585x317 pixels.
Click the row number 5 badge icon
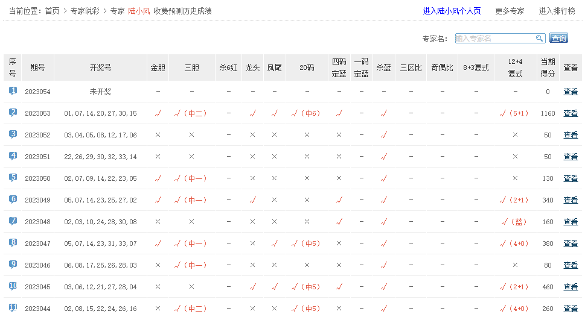13,178
